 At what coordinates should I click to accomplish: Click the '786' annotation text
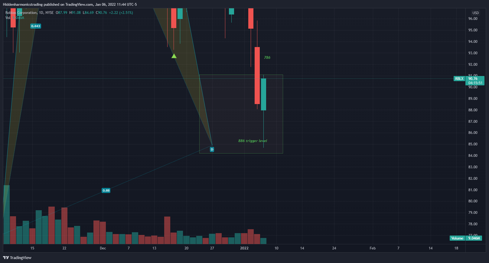(267, 58)
